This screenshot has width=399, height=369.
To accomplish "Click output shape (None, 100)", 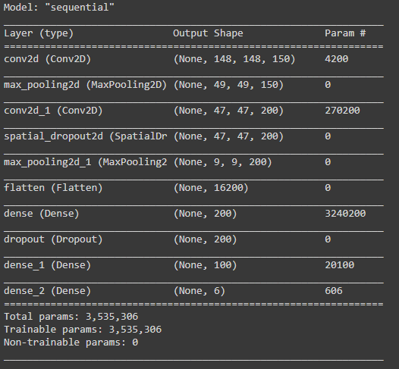I will coord(205,265).
